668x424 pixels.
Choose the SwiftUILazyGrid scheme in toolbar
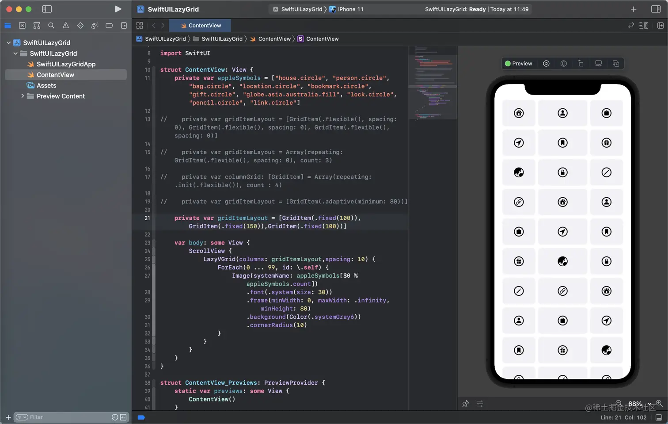coord(298,9)
